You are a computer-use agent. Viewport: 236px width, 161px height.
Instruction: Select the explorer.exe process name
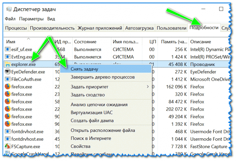(24, 64)
